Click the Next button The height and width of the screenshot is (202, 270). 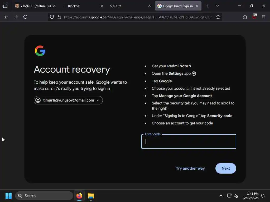pos(226,168)
